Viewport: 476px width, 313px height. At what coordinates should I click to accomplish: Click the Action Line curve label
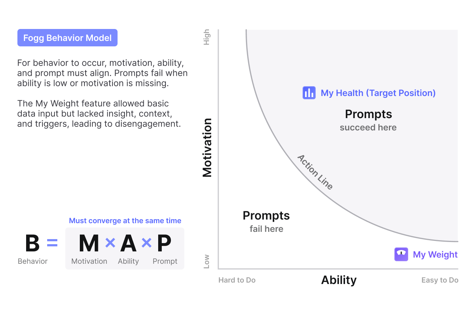click(x=315, y=172)
